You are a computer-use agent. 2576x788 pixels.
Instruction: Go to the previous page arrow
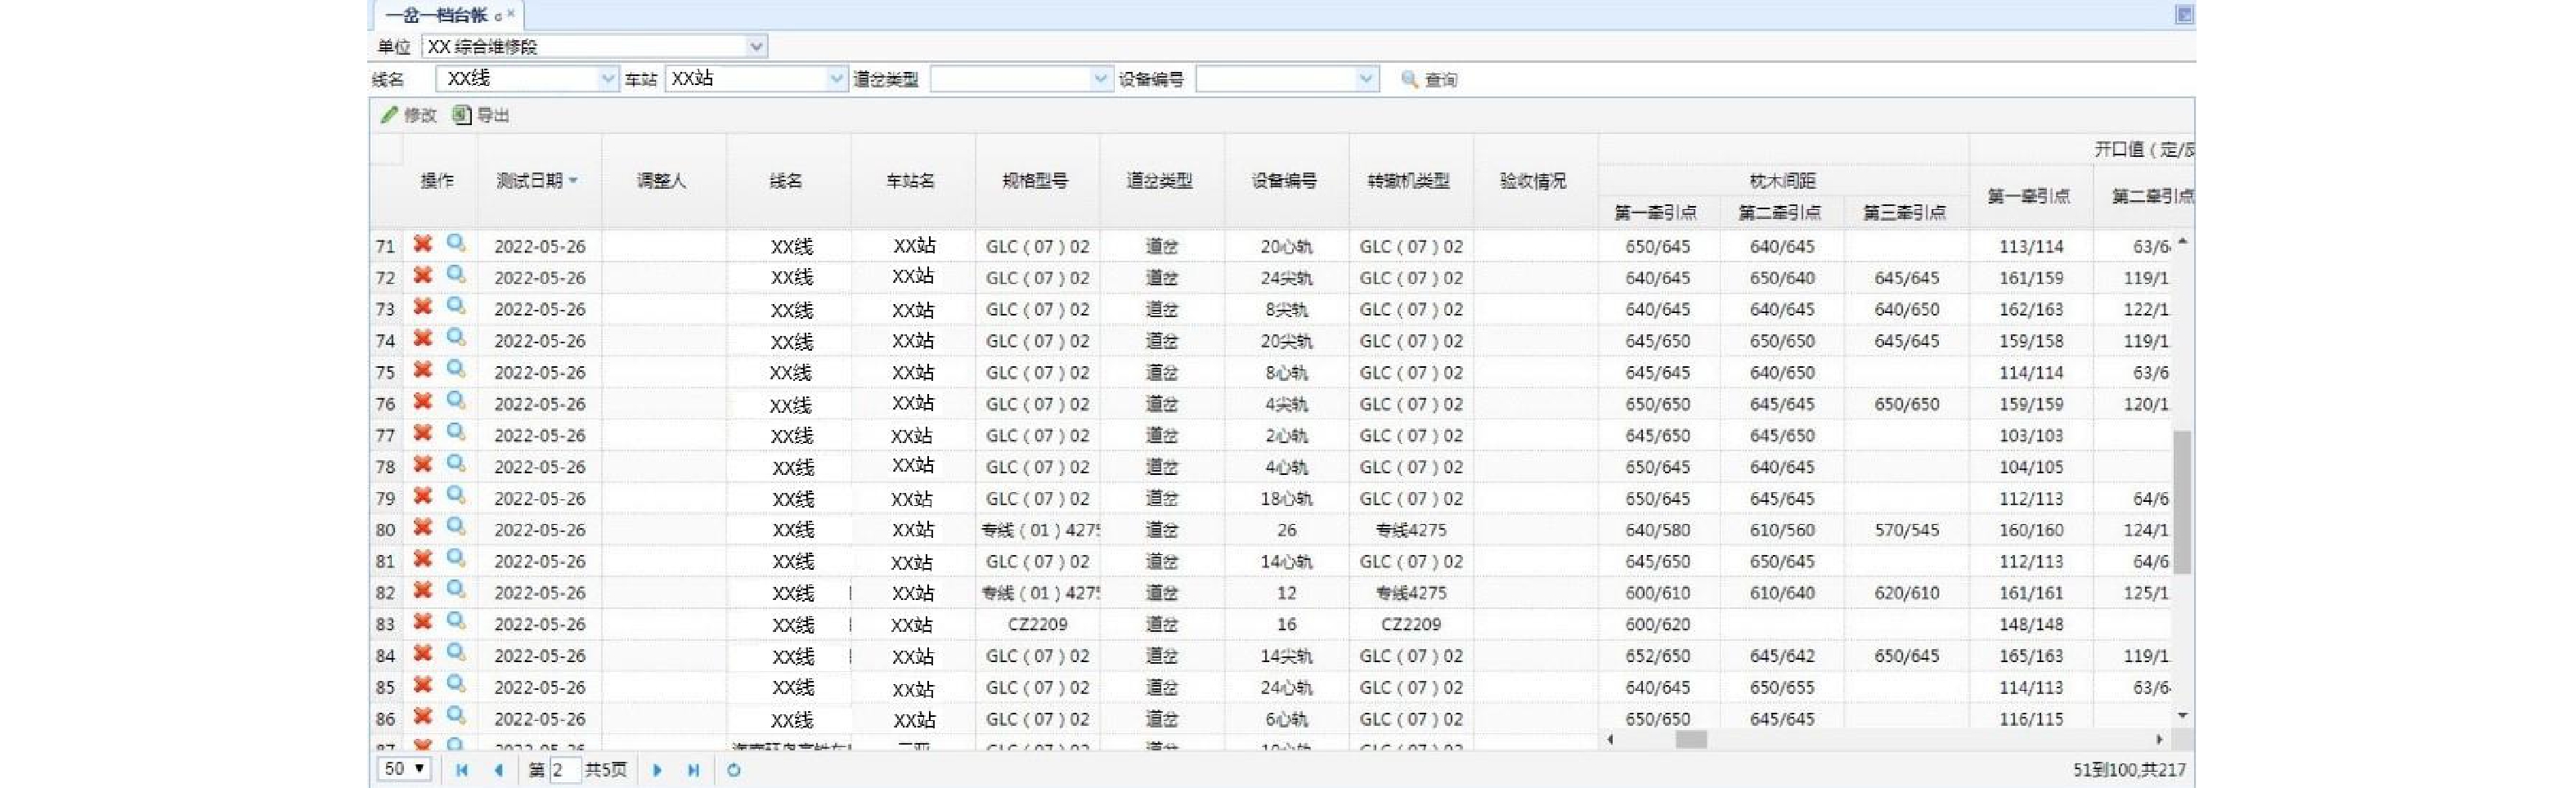coord(498,770)
